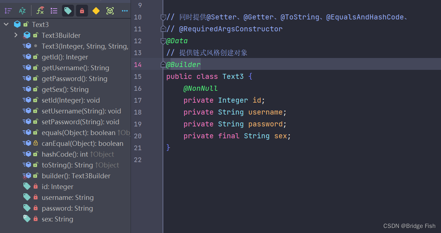Select builder(): Text3Builder in the structure tree

click(76, 176)
